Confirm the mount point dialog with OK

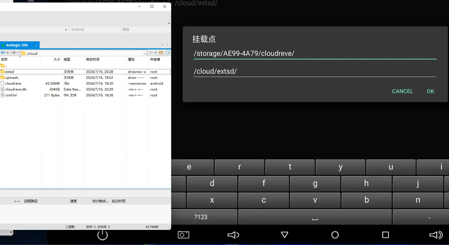[430, 91]
